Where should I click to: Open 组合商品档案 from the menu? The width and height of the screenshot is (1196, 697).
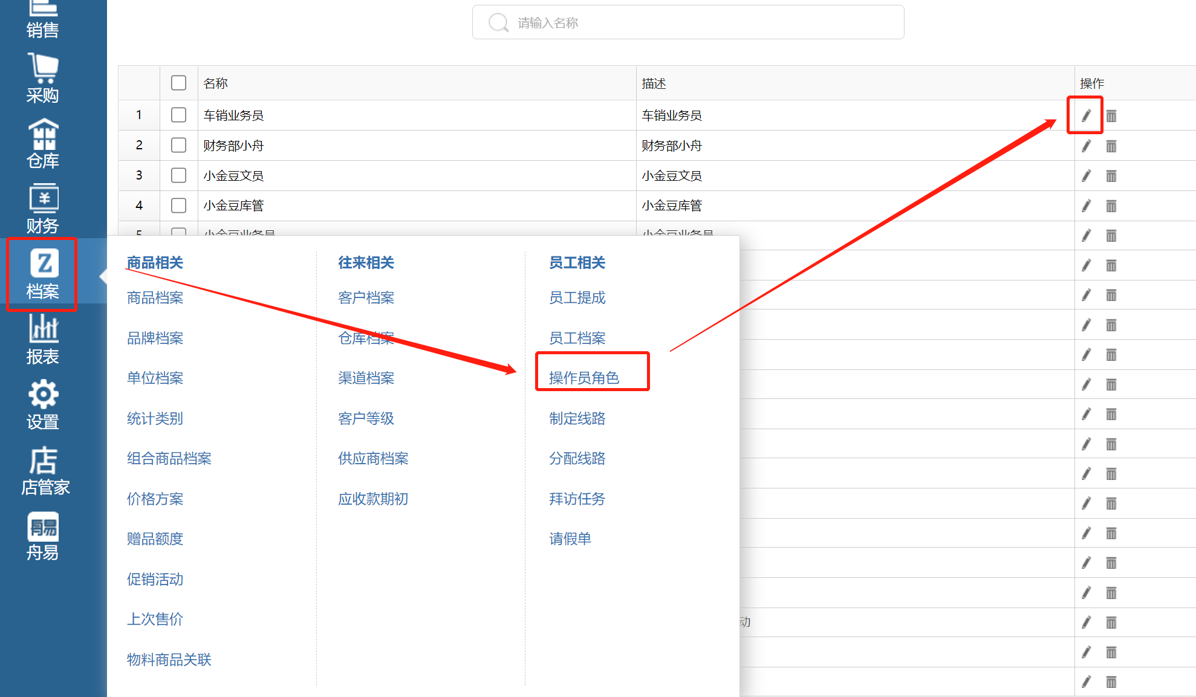pos(169,458)
